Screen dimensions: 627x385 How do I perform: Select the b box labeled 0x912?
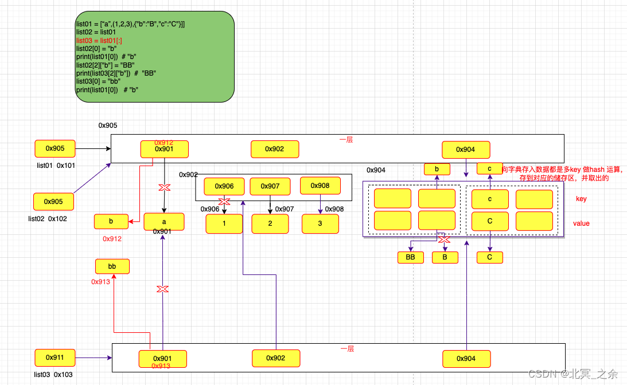[111, 221]
